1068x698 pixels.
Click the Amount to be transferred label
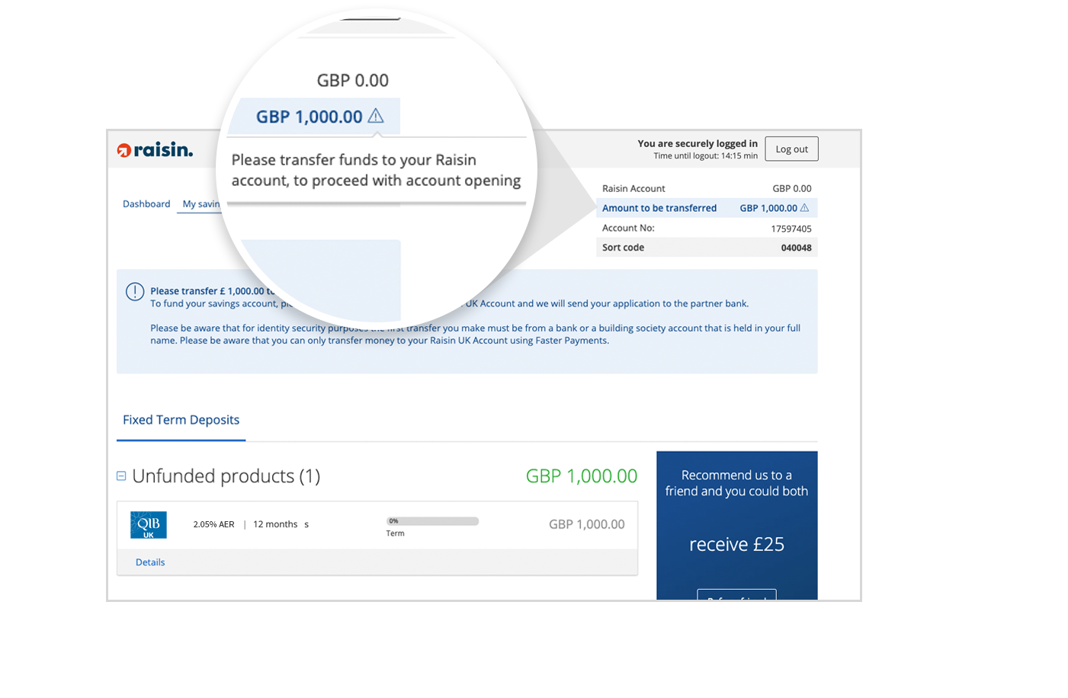[x=659, y=208]
